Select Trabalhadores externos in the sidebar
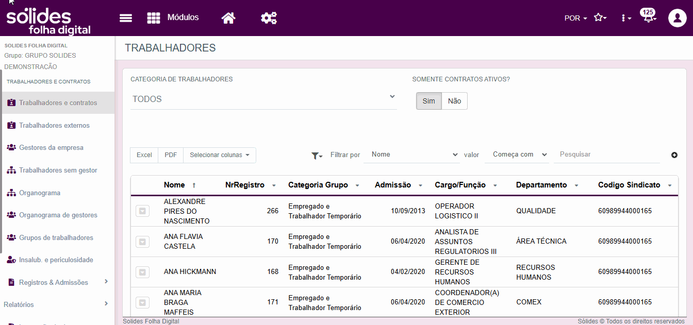This screenshot has width=693, height=325. coord(54,125)
